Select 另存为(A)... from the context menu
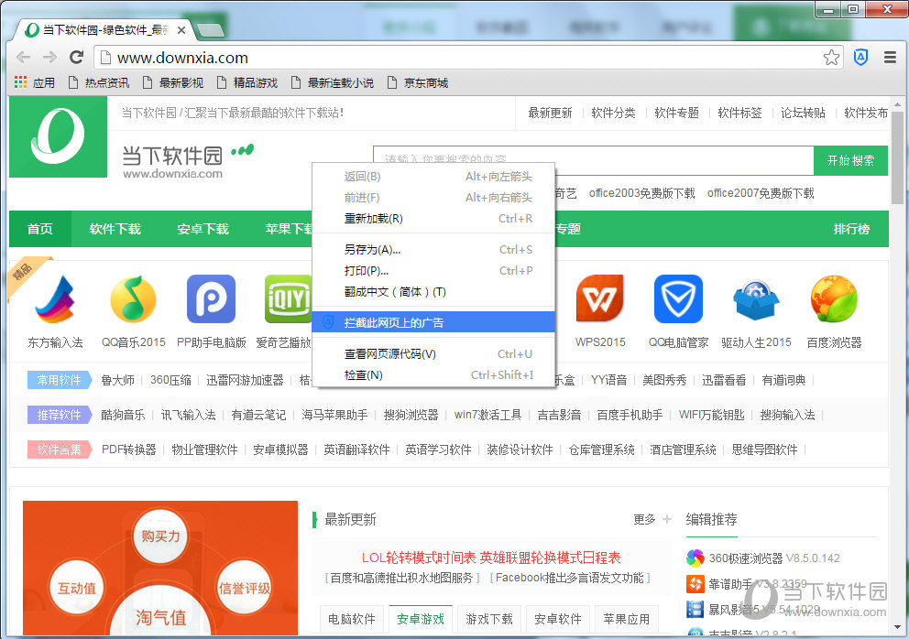The height and width of the screenshot is (639, 909). click(433, 250)
